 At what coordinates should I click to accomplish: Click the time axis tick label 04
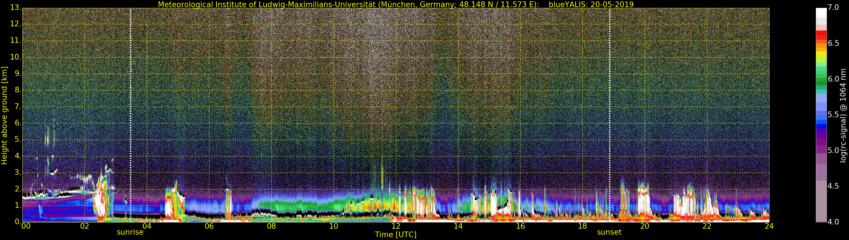[147, 226]
